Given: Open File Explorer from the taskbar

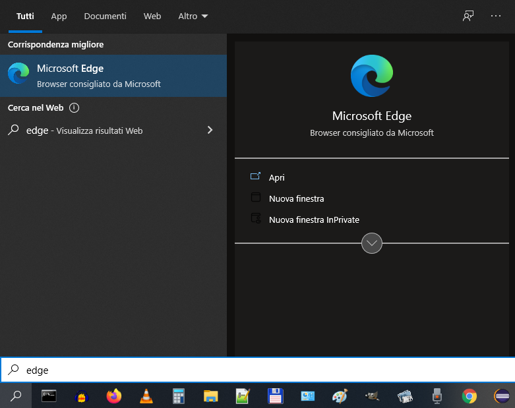Looking at the screenshot, I should point(210,396).
